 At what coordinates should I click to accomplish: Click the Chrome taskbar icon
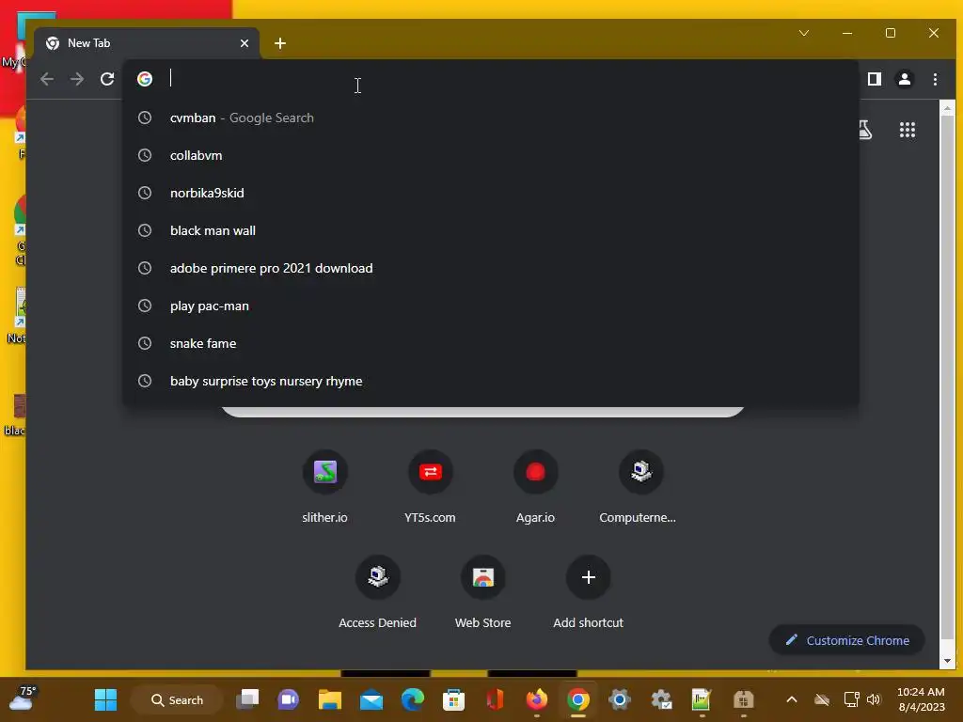[578, 699]
